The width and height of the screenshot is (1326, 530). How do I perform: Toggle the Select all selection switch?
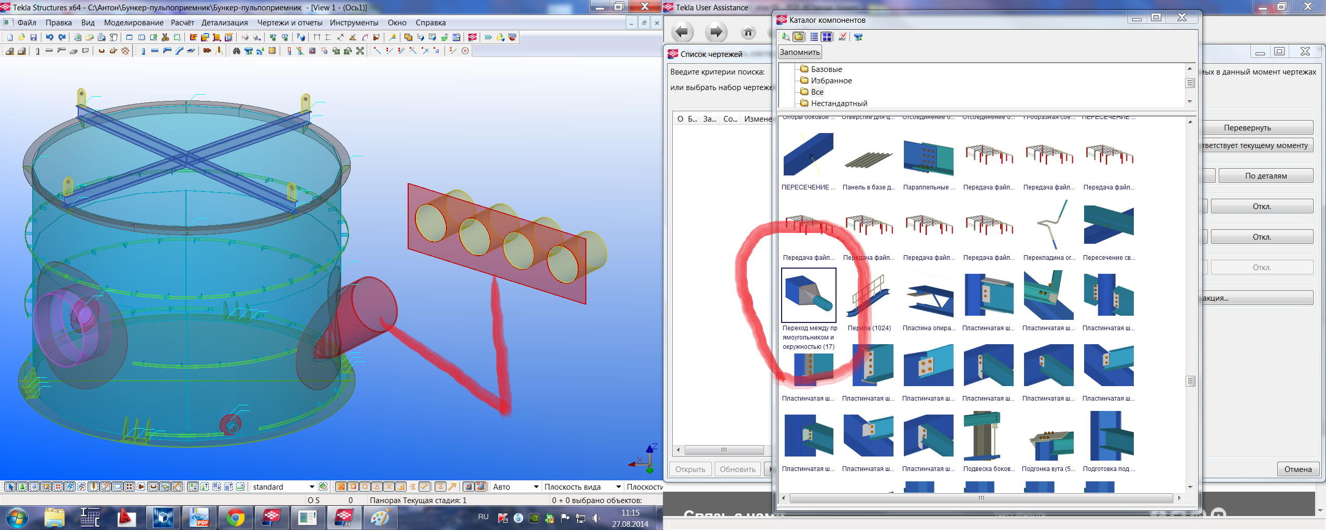[10, 487]
